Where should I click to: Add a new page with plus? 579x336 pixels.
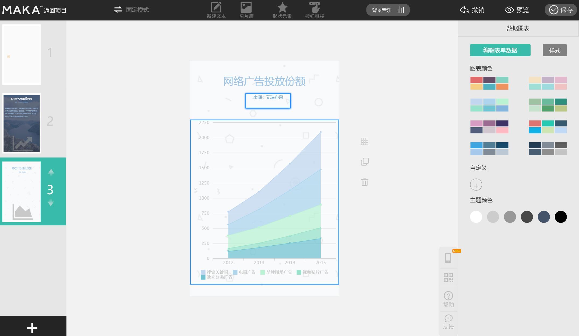(x=32, y=328)
